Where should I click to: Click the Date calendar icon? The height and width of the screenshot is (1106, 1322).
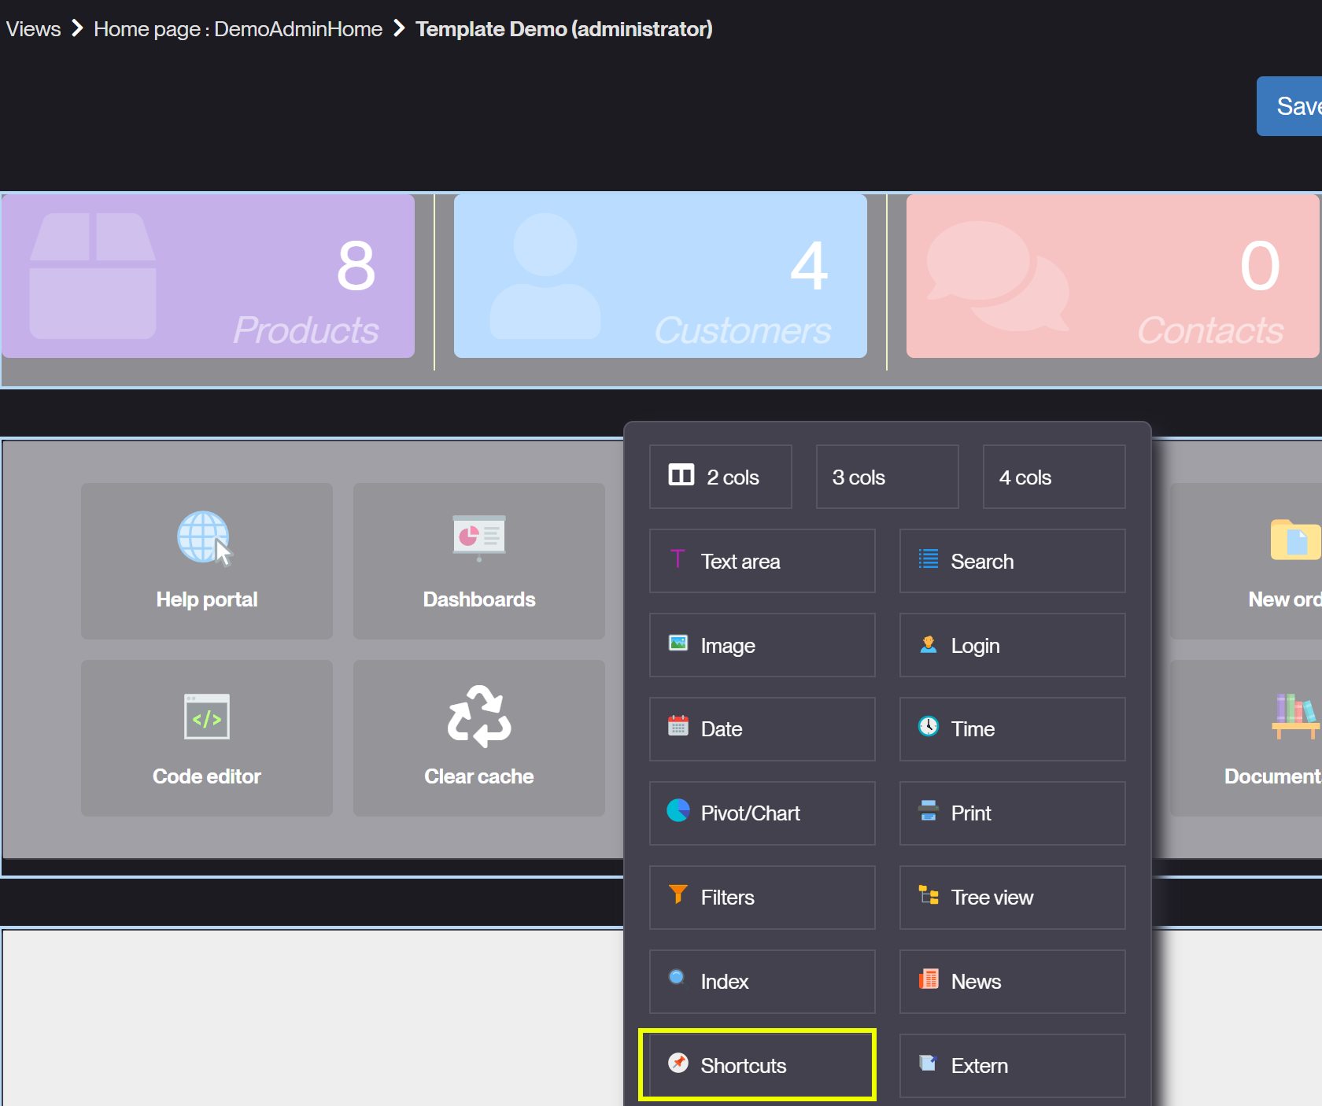678,726
